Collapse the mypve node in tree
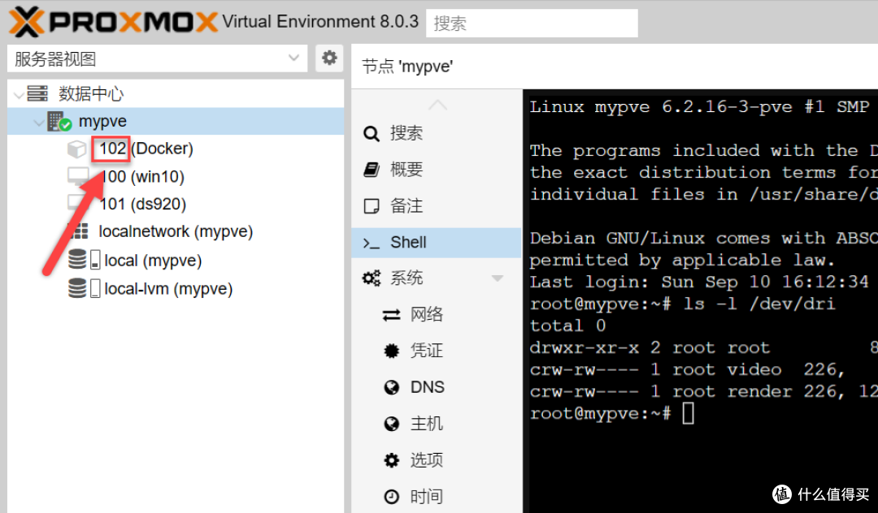 pos(38,123)
